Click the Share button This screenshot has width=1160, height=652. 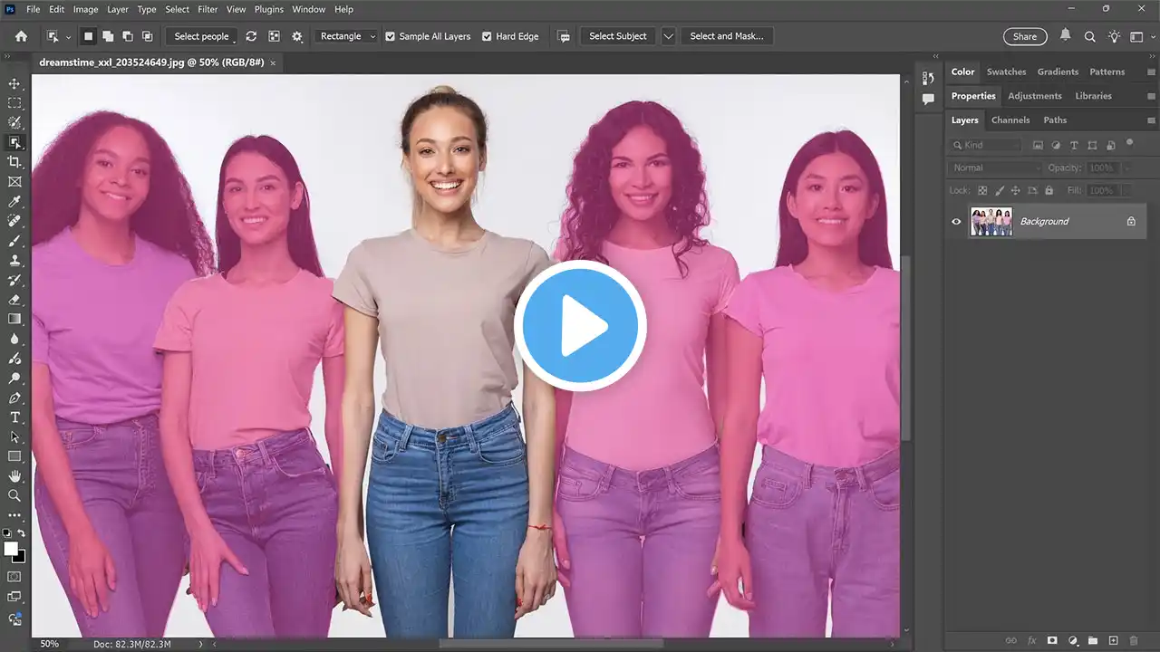coord(1025,36)
